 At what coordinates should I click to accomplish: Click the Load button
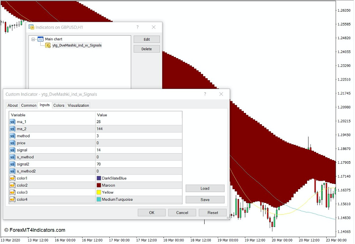[x=205, y=188]
